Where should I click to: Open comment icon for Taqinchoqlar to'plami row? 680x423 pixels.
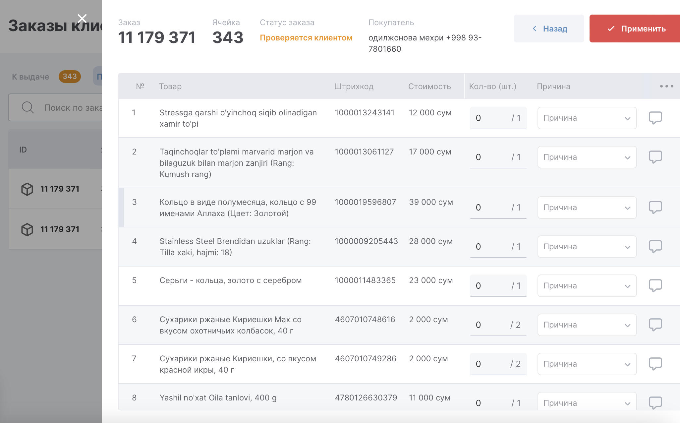coord(655,157)
